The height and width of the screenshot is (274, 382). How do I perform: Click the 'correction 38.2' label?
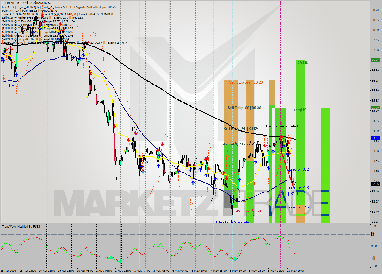point(298,169)
